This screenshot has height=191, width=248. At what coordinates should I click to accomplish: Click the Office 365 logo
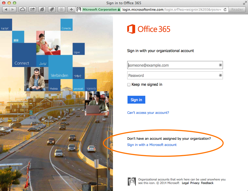pos(149,29)
